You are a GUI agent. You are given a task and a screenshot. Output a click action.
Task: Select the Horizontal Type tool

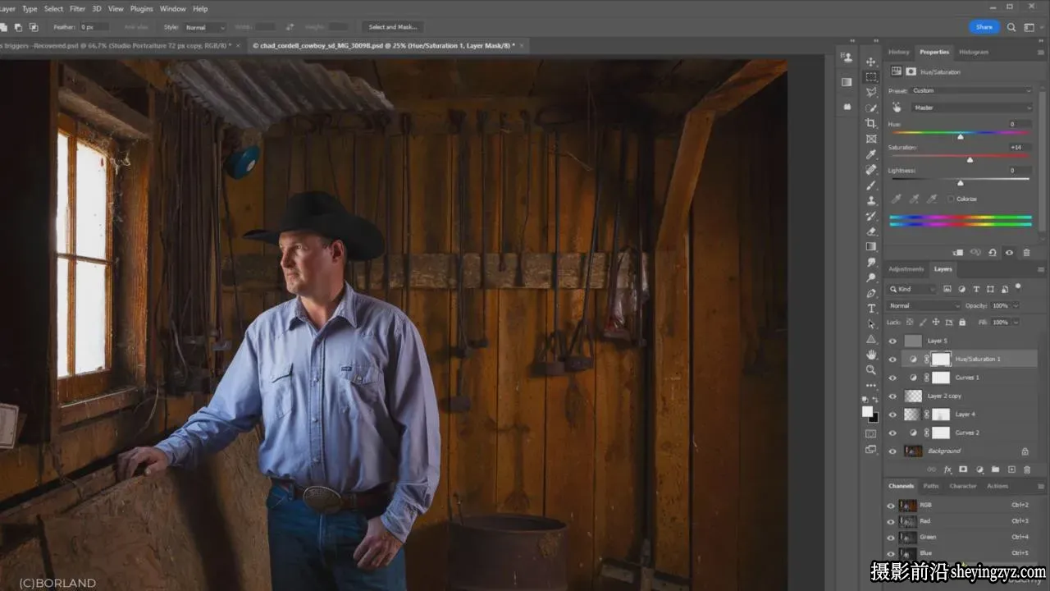coord(871,309)
